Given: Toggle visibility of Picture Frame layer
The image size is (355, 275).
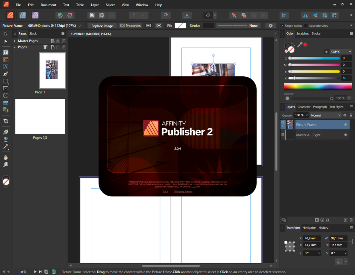Looking at the screenshot, I should [345, 125].
